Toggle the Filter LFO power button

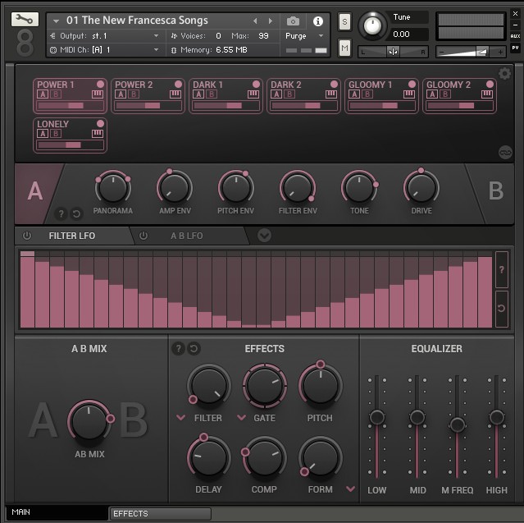27,236
